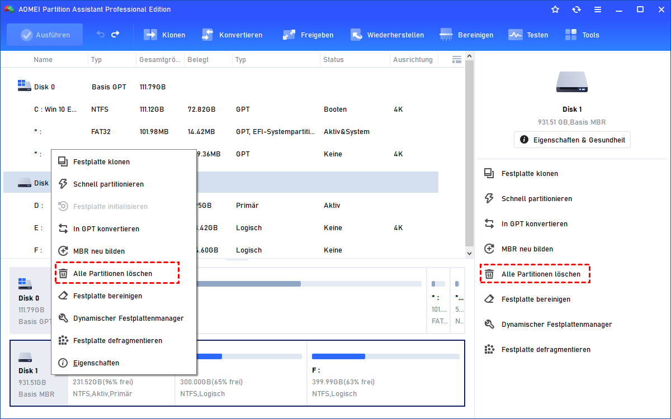Select the C : Win 10 partition row
This screenshot has width=671, height=419.
point(221,109)
